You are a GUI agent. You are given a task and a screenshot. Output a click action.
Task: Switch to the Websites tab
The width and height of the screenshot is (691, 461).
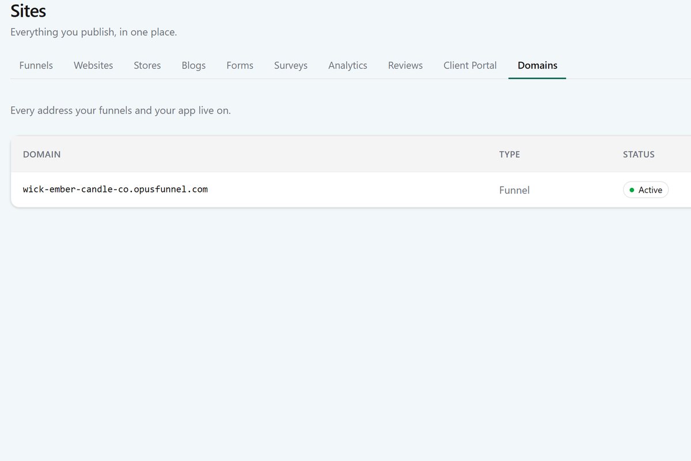[x=93, y=65]
